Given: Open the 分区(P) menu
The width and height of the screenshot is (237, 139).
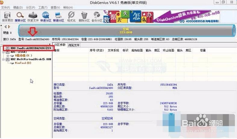Looking at the screenshot, I should [x=30, y=8].
